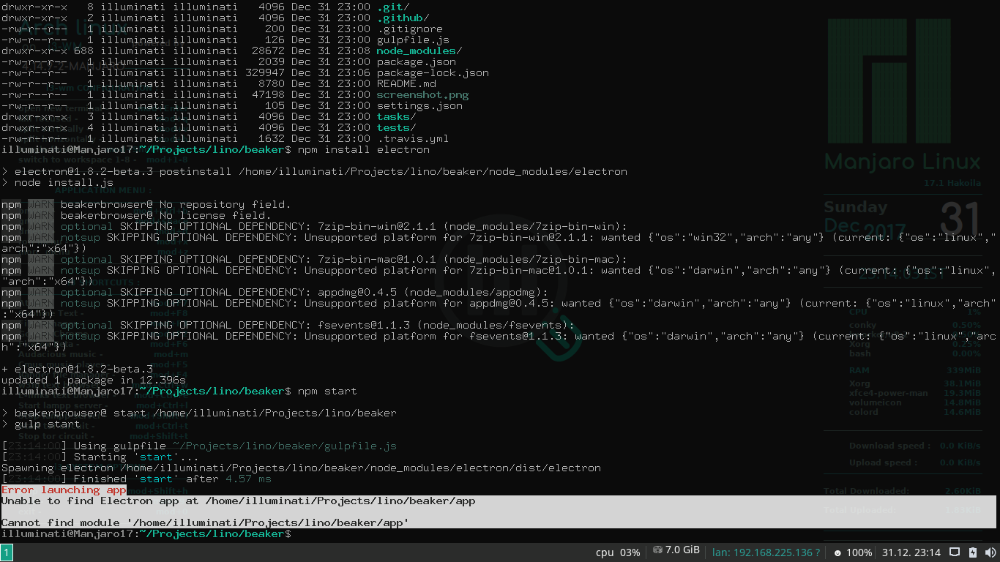
Task: Click the 'beakerbrowser@ No license field.' warning
Action: pos(136,215)
